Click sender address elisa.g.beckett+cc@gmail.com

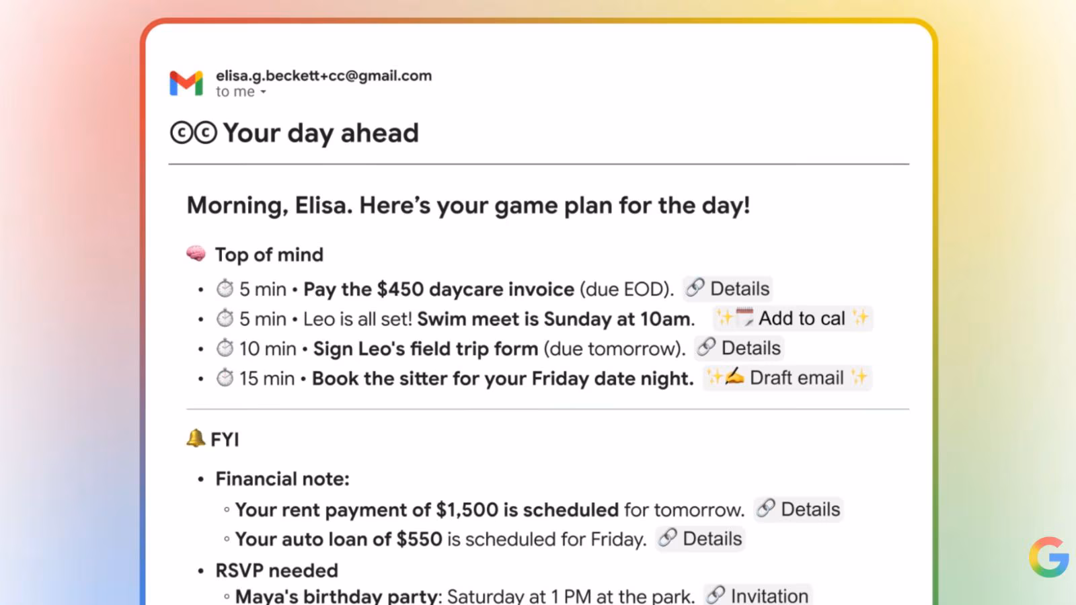point(323,76)
